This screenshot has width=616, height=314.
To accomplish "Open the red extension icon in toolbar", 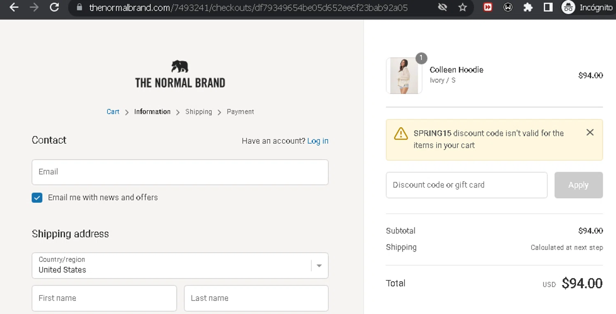I will coord(488,7).
